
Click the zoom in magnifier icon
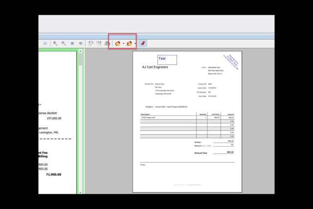pos(55,43)
